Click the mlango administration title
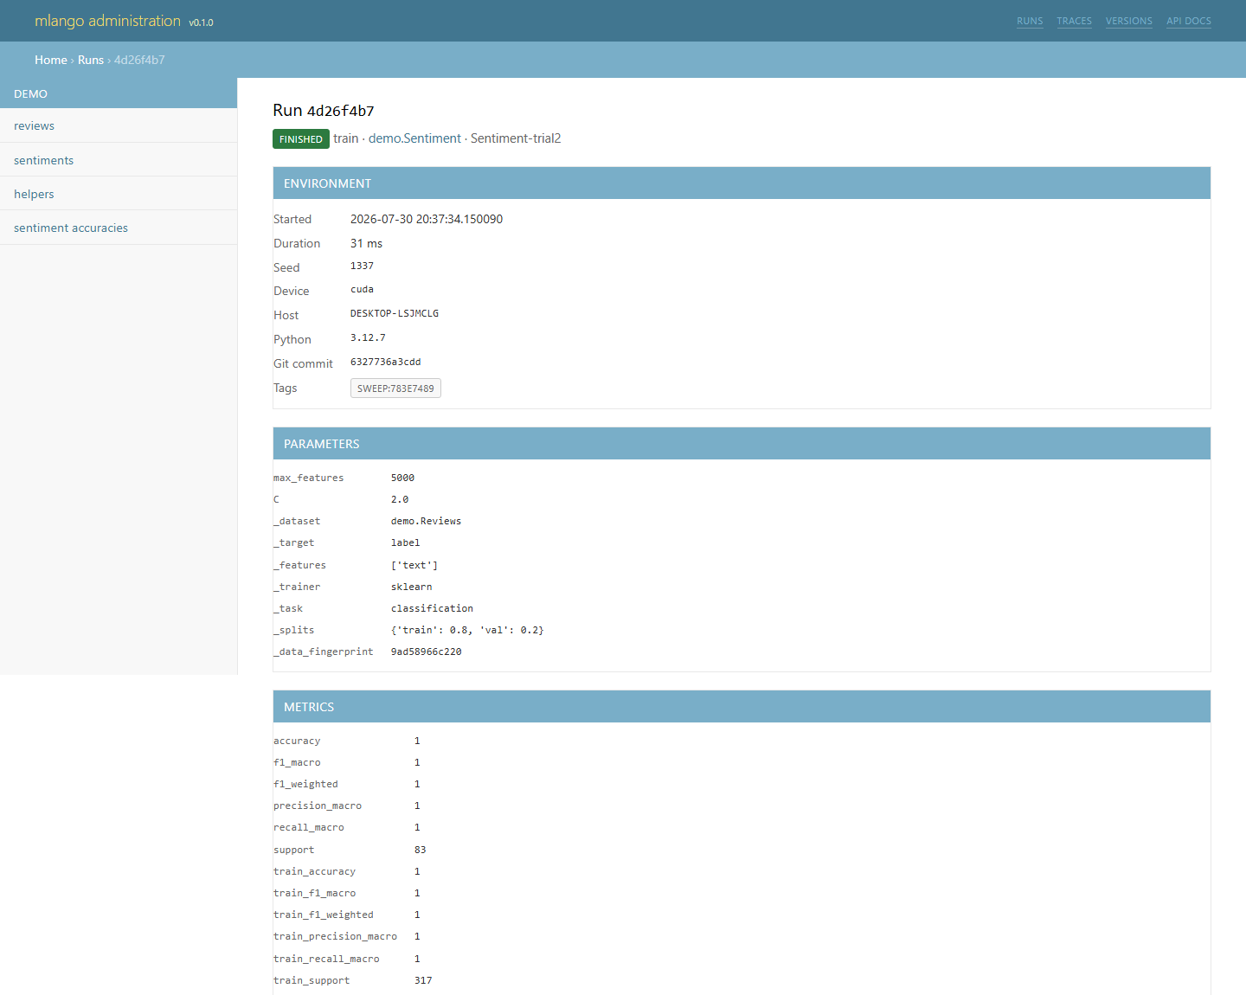 tap(107, 21)
